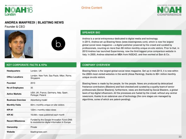The width and height of the screenshot is (186, 139).
Task: Open blastingnews.com in the Website row
Action: click(x=39, y=132)
